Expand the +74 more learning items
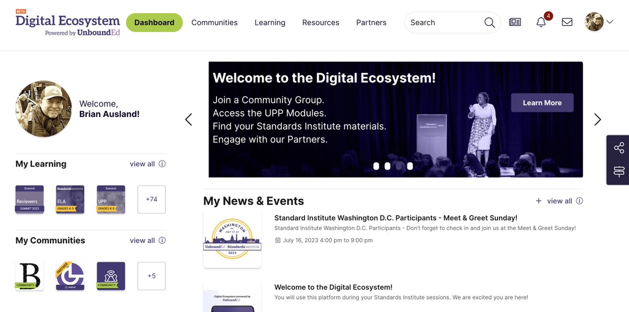Viewport: 629px width, 312px height. click(151, 199)
